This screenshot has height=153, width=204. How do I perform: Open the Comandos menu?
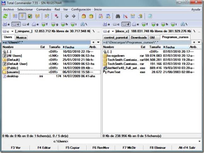tap(44, 9)
